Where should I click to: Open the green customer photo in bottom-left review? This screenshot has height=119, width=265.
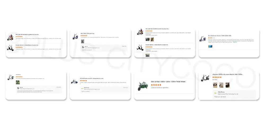[18, 82]
